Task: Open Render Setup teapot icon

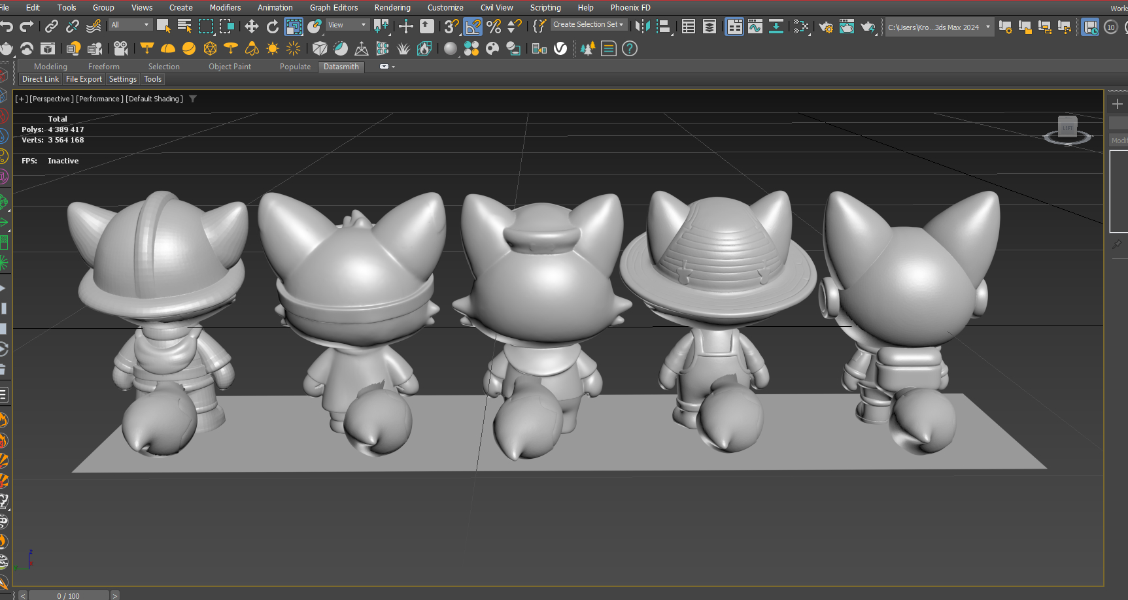Action: click(826, 26)
